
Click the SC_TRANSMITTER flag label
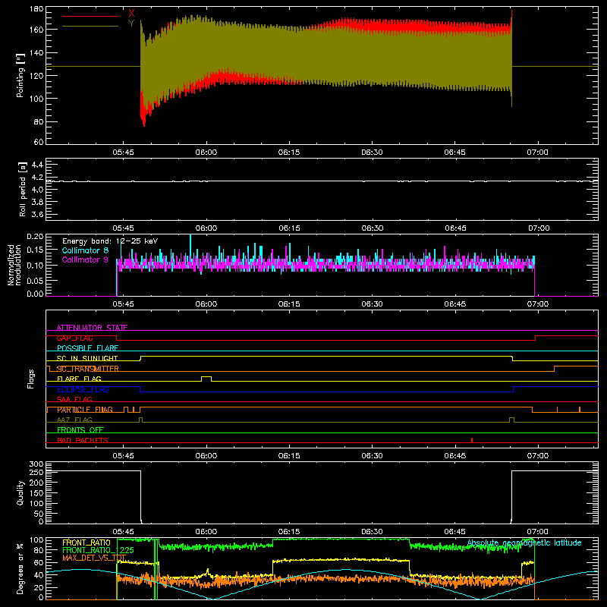pyautogui.click(x=88, y=369)
